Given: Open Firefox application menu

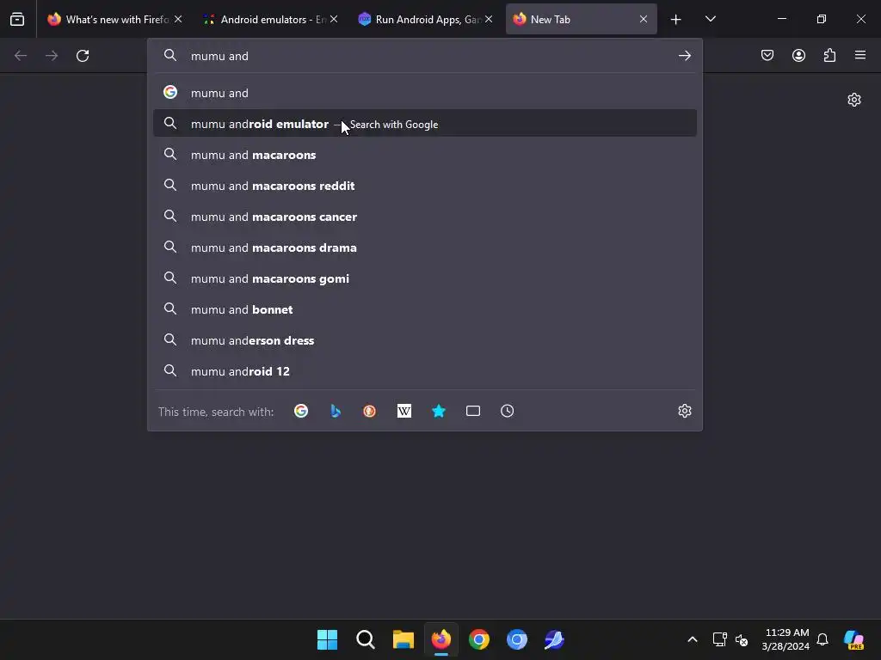Looking at the screenshot, I should coord(860,55).
